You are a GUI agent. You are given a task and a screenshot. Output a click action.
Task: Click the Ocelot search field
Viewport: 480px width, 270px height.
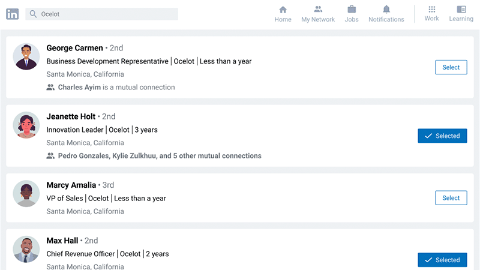click(101, 14)
